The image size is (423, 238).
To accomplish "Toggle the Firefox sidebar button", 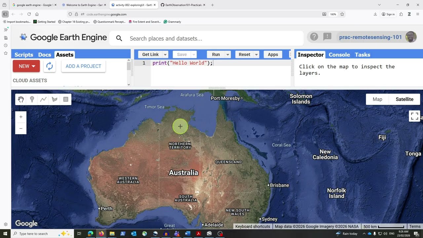I will click(5, 14).
